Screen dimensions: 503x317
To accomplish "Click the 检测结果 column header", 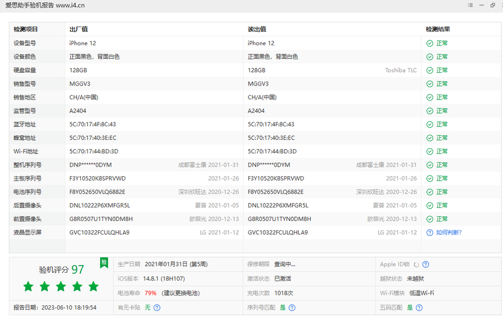I will tap(438, 29).
